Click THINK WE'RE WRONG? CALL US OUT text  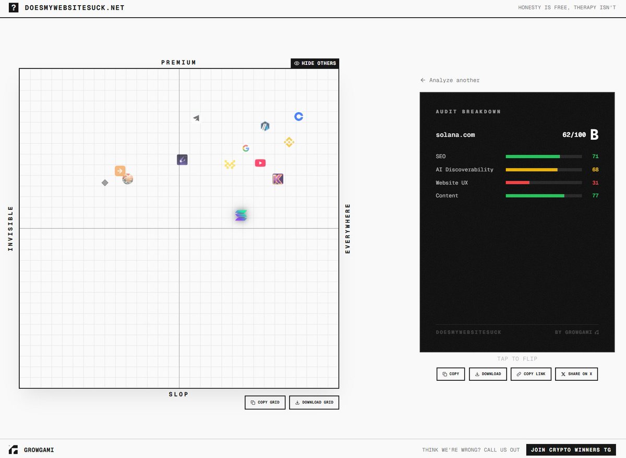[471, 450]
